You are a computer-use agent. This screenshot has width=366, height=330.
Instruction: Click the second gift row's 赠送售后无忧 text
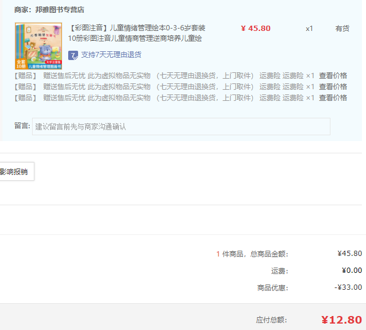(x=64, y=87)
